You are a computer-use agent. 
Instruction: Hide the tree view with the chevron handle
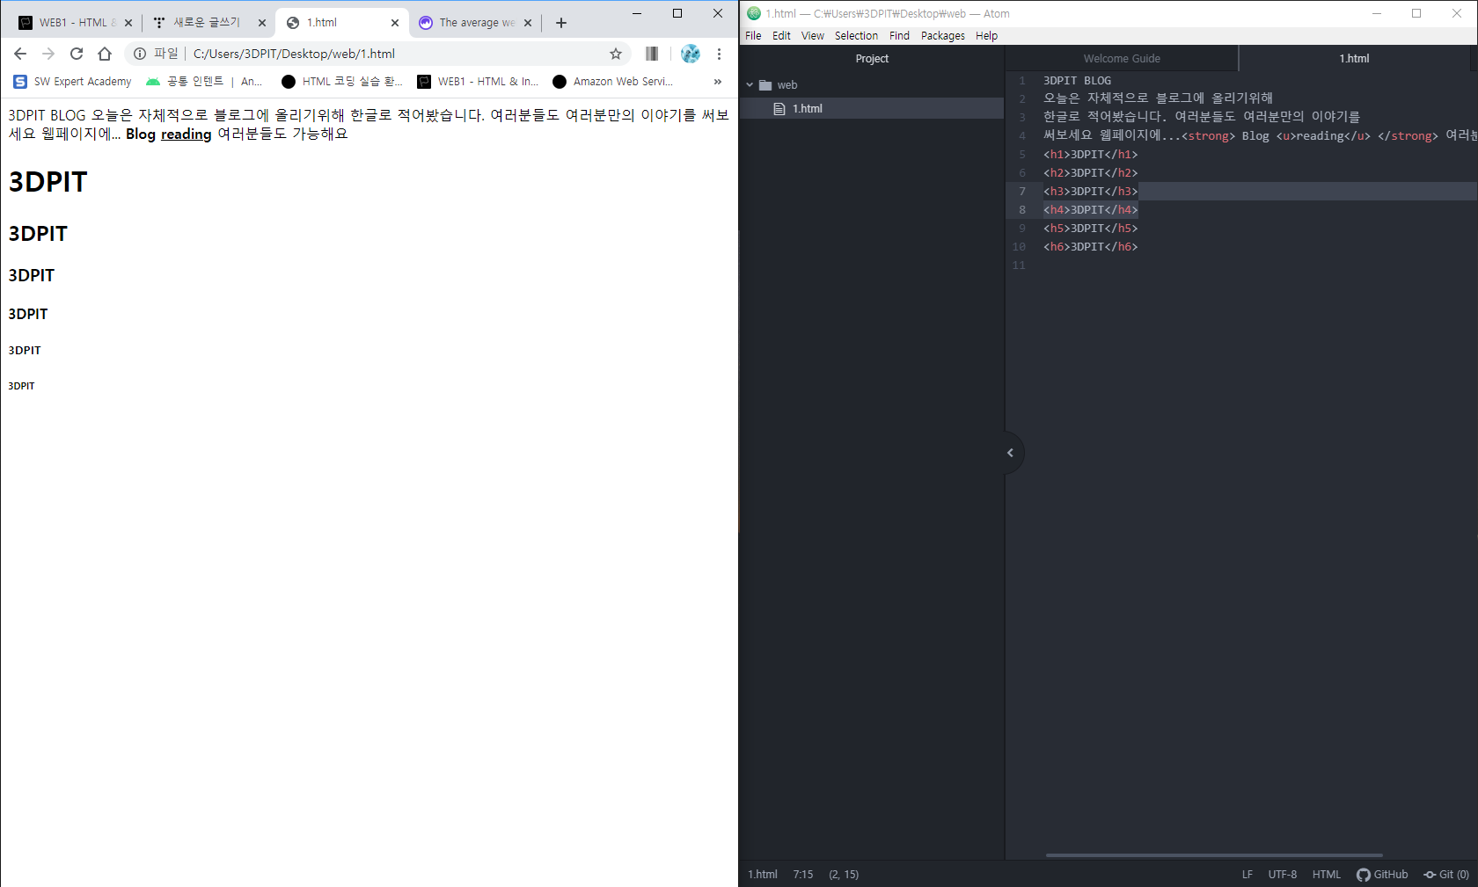pos(1011,453)
